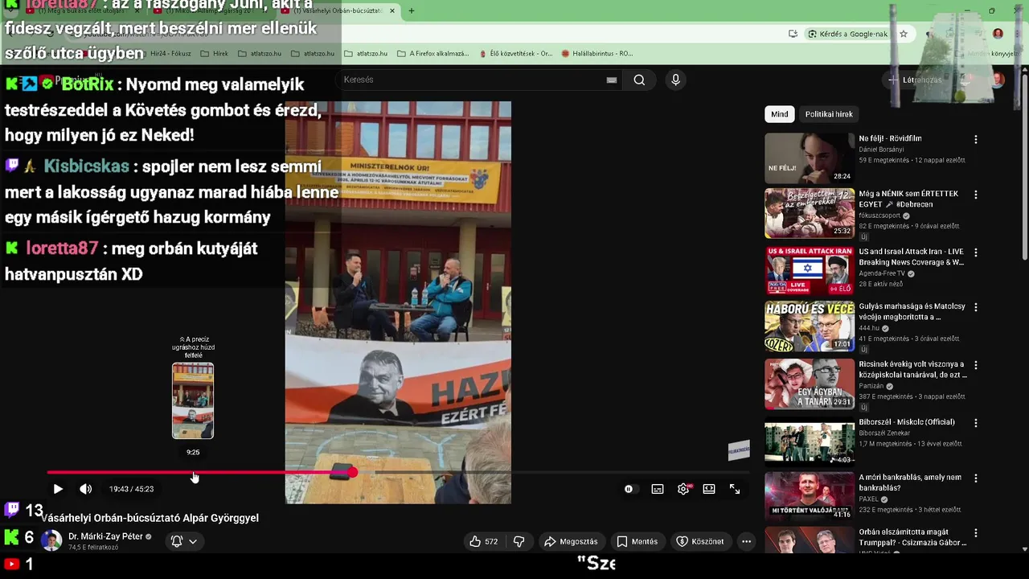Open the A móri bankrablás video title

point(910,482)
